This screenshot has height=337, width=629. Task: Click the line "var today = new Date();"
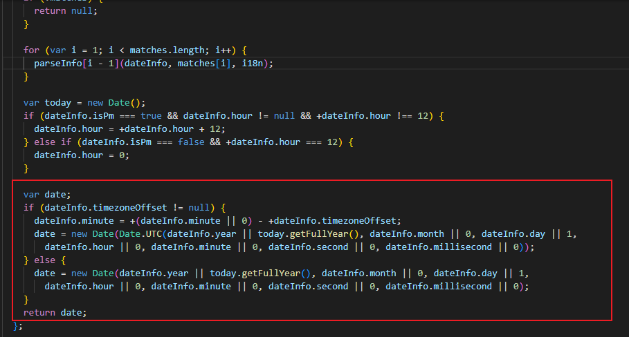pos(84,102)
